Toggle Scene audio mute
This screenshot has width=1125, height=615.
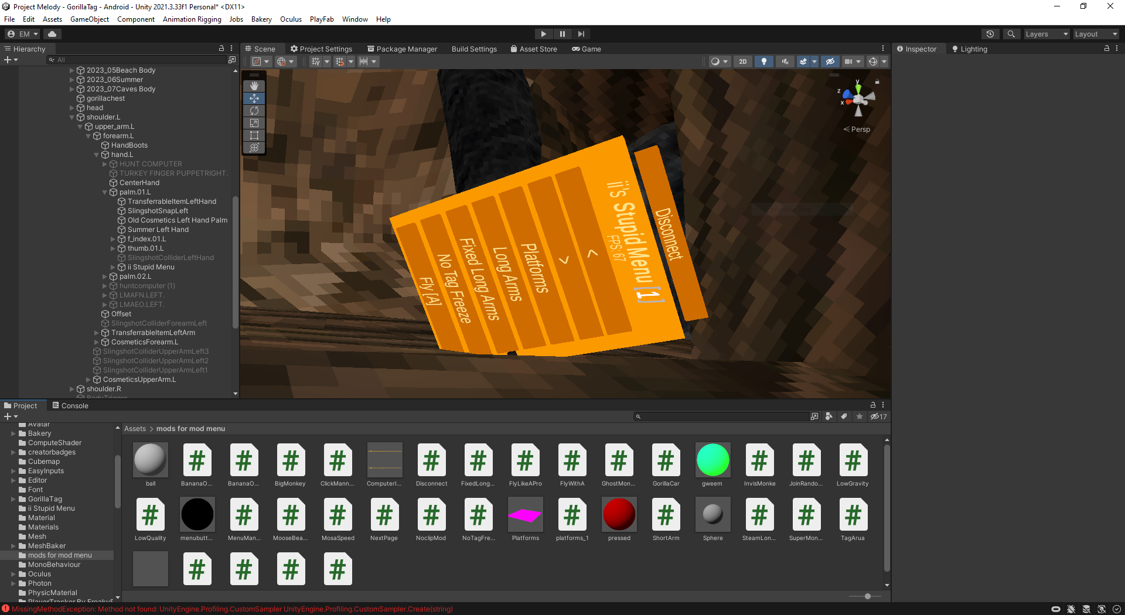pyautogui.click(x=785, y=61)
